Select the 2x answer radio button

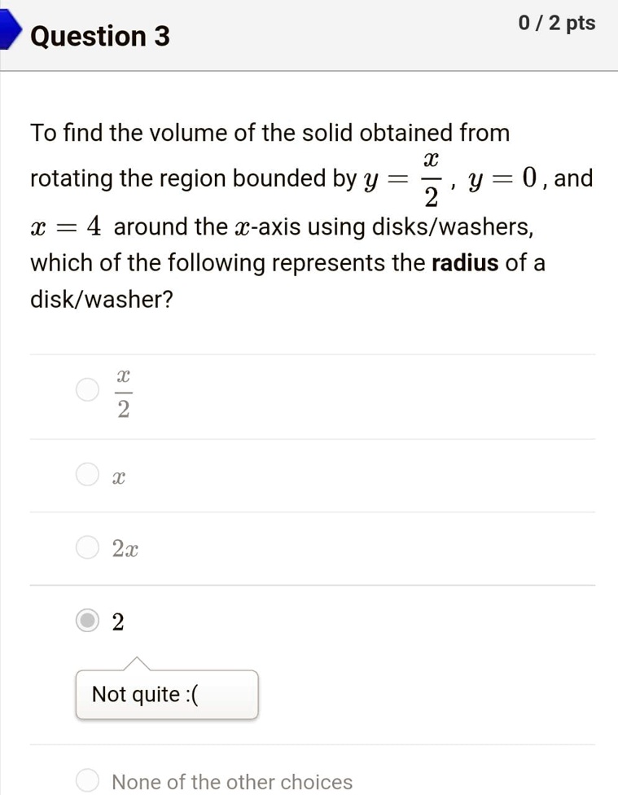tap(86, 547)
